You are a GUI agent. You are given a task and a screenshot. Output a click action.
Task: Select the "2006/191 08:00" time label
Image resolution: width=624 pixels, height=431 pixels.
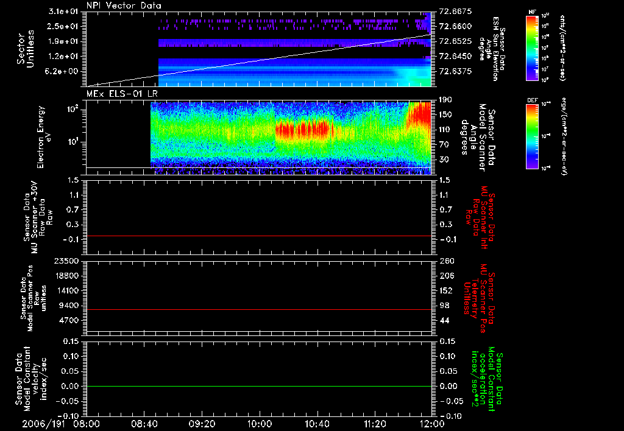pos(62,424)
